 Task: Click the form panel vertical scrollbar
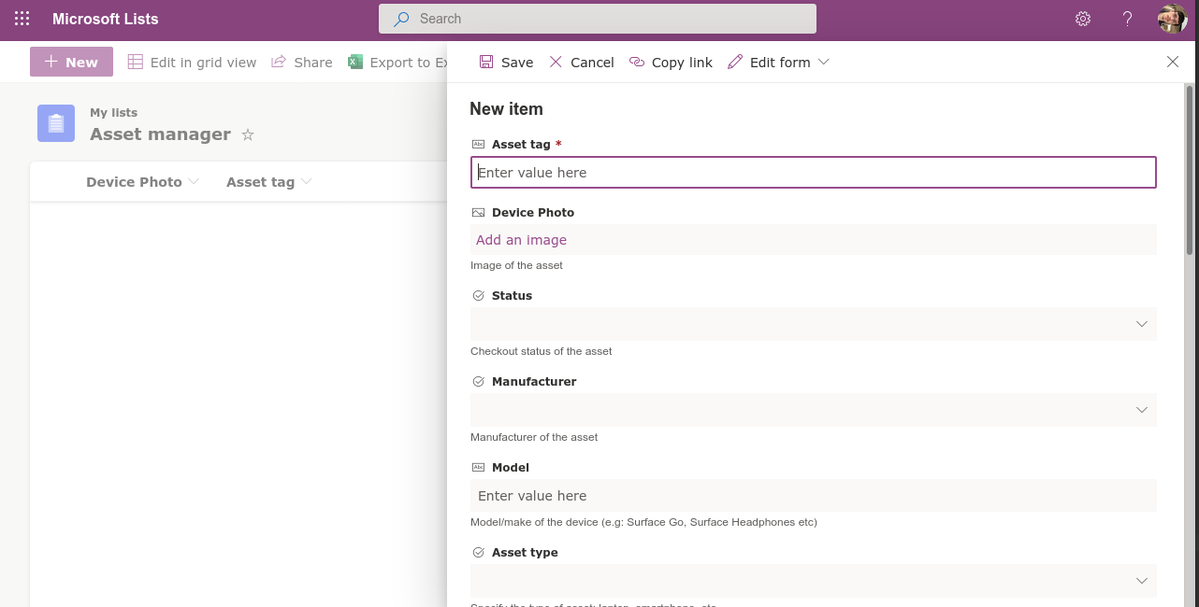pos(1190,169)
